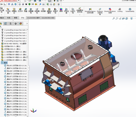136x117 pixels.
Task: Select mate 重合82 in feature tree
Action: click(x=15, y=112)
